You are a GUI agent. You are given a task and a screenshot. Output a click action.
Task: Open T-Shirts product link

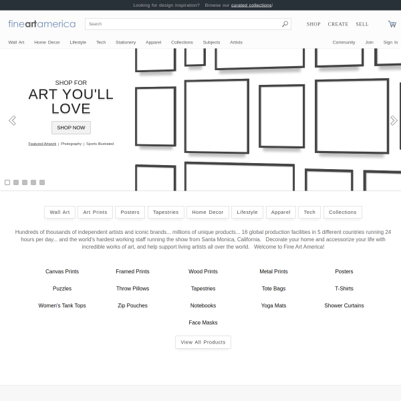point(344,289)
